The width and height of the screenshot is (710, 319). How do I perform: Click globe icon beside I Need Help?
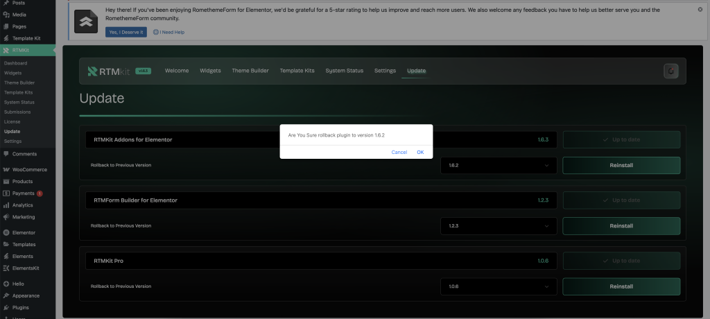[x=156, y=32]
